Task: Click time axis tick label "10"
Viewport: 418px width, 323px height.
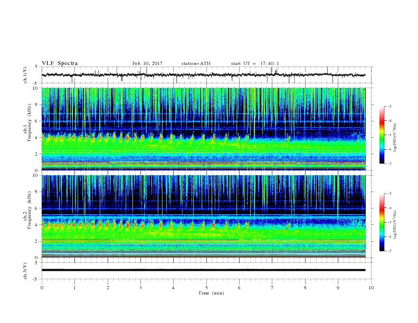Action: pyautogui.click(x=371, y=288)
